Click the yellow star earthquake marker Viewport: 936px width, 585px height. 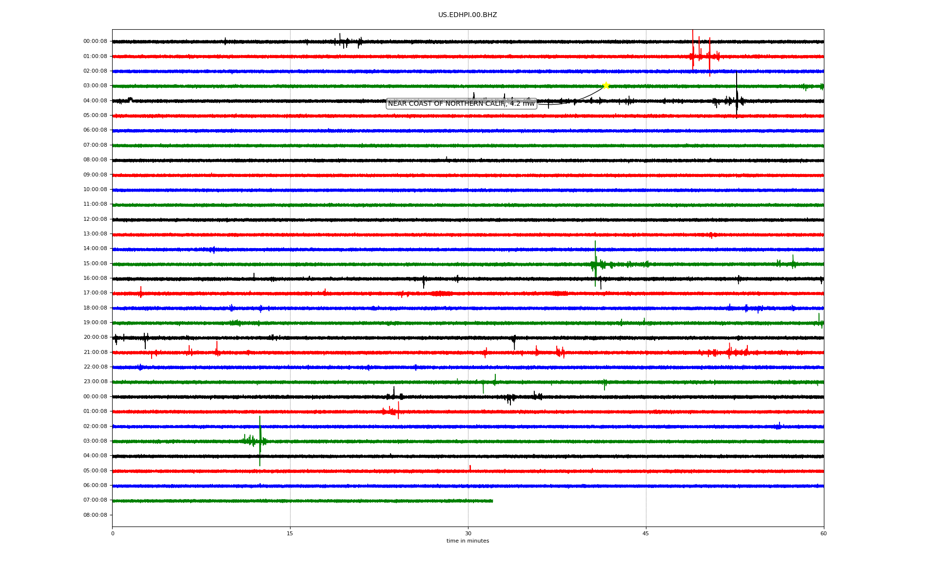tap(605, 85)
